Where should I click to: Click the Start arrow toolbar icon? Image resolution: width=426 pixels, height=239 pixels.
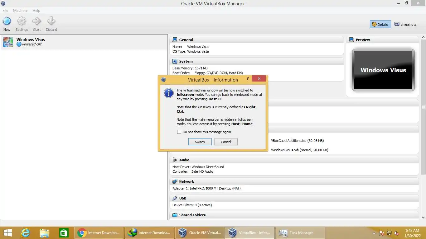pos(37,21)
